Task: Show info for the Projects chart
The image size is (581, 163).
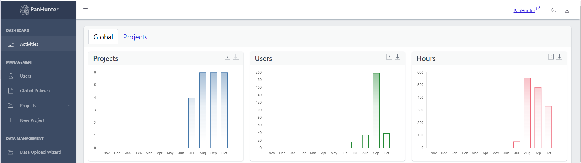Action: [x=228, y=57]
